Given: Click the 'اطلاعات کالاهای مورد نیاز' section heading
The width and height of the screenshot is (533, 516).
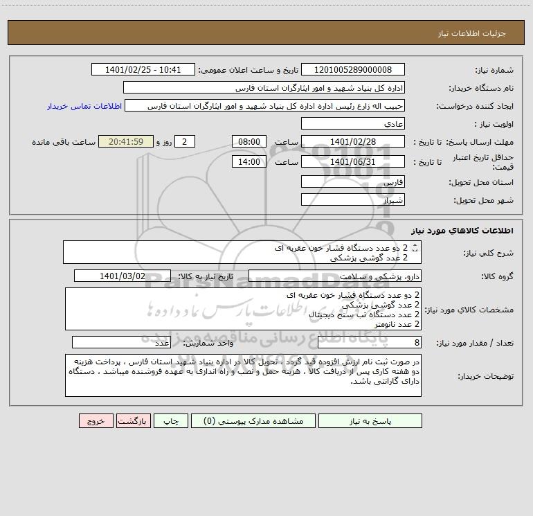Looking at the screenshot, I should [462, 231].
